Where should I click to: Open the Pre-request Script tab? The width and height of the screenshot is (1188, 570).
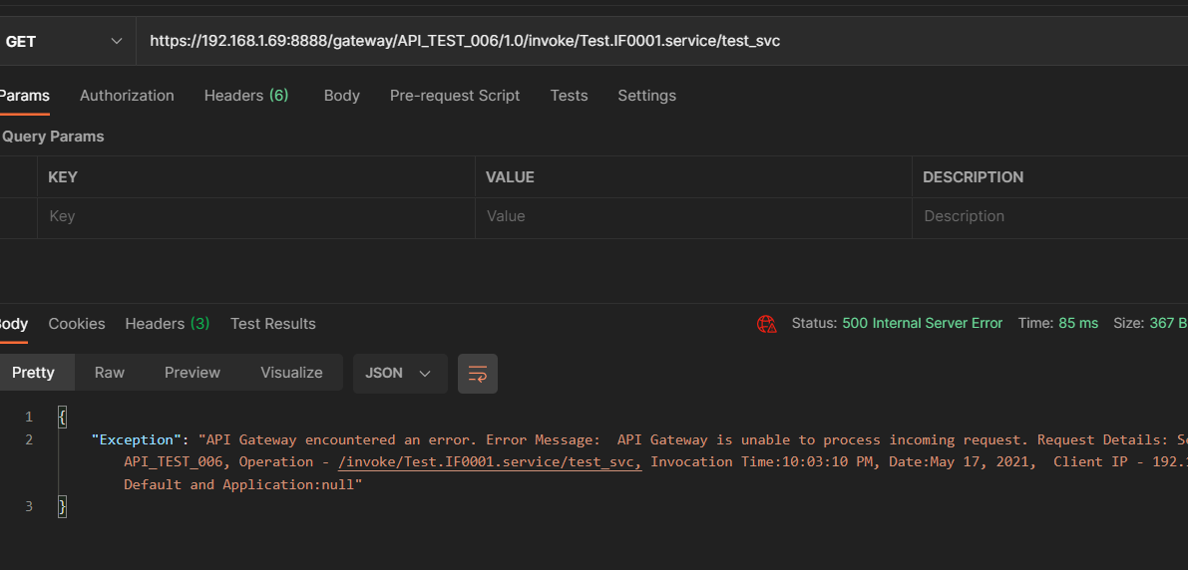[455, 96]
